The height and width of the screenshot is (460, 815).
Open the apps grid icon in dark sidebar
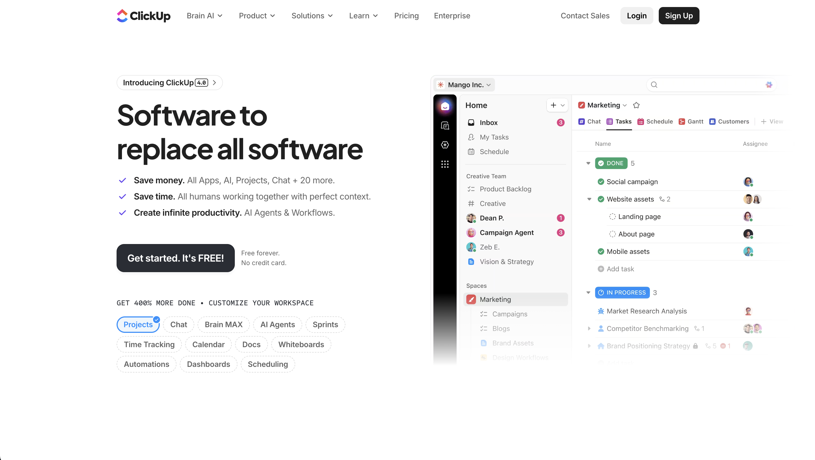pyautogui.click(x=445, y=164)
